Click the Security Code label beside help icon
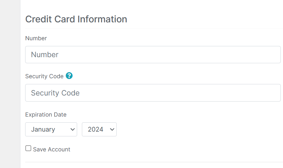 [x=44, y=76]
